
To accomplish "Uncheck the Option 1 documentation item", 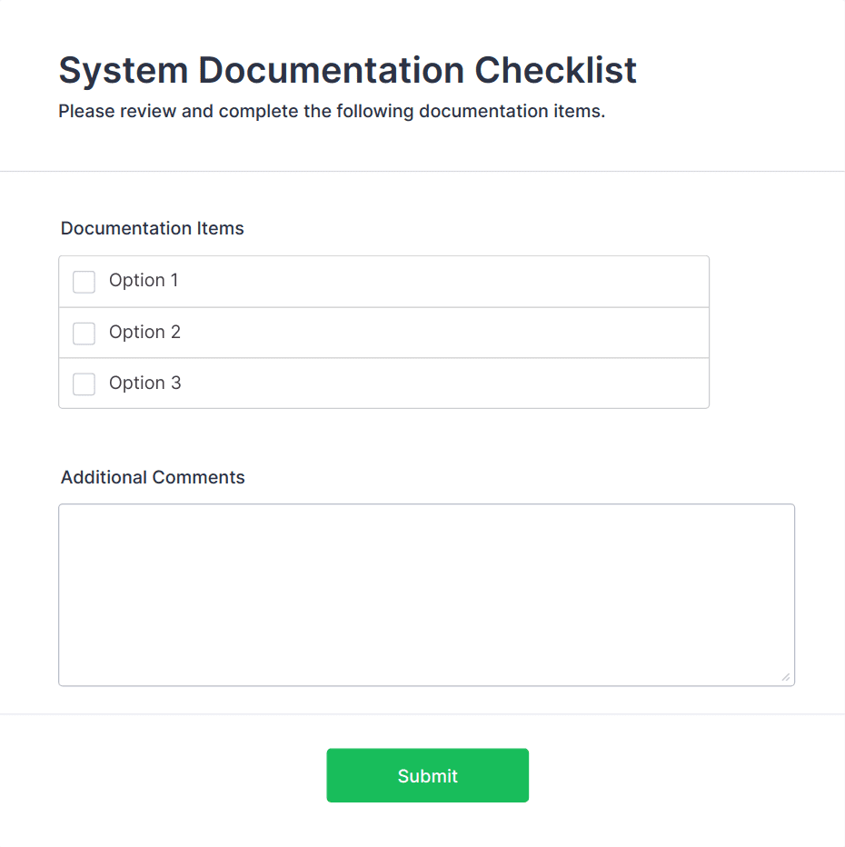I will 84,282.
